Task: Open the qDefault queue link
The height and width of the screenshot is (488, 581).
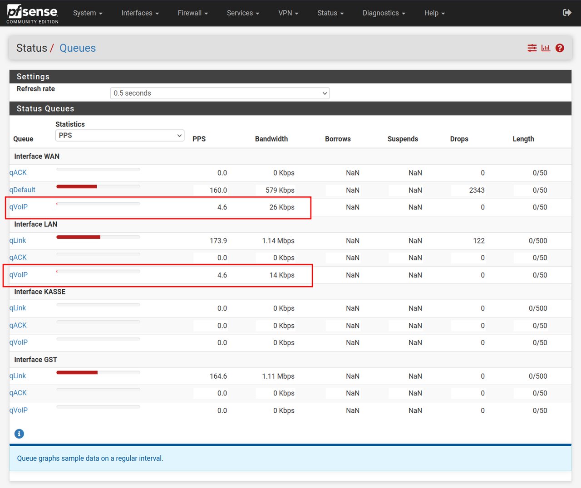Action: pos(22,190)
